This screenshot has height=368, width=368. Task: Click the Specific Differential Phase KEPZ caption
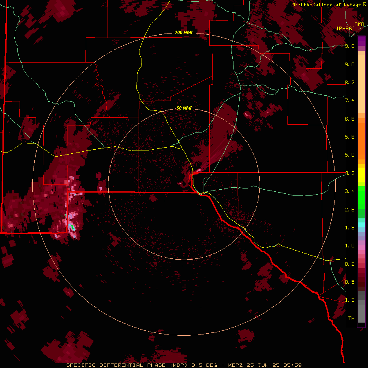pos(184,365)
